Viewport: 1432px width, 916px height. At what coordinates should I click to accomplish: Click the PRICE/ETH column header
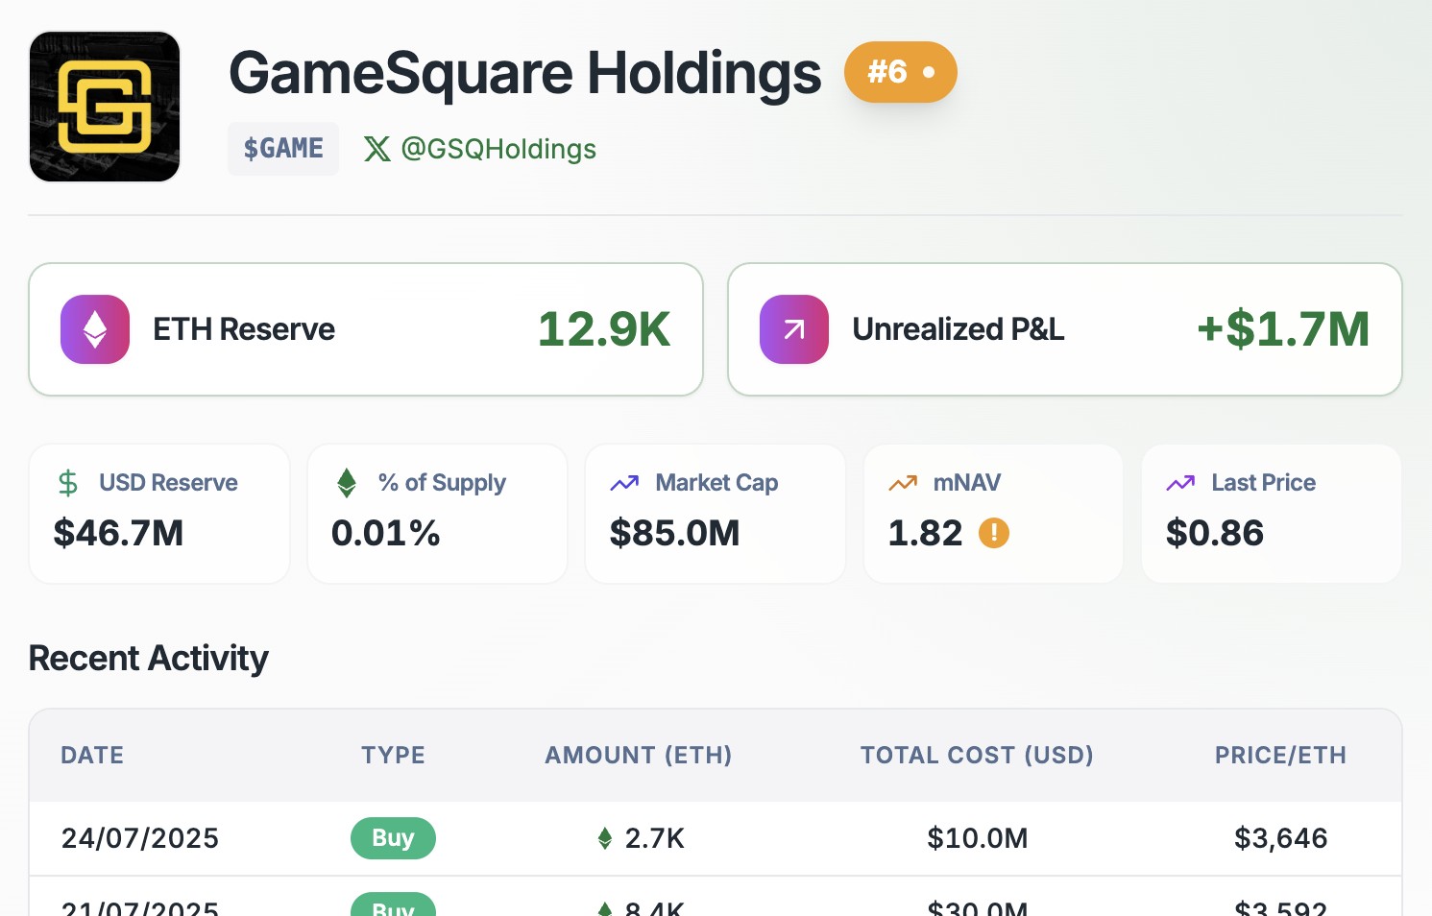[x=1280, y=756]
